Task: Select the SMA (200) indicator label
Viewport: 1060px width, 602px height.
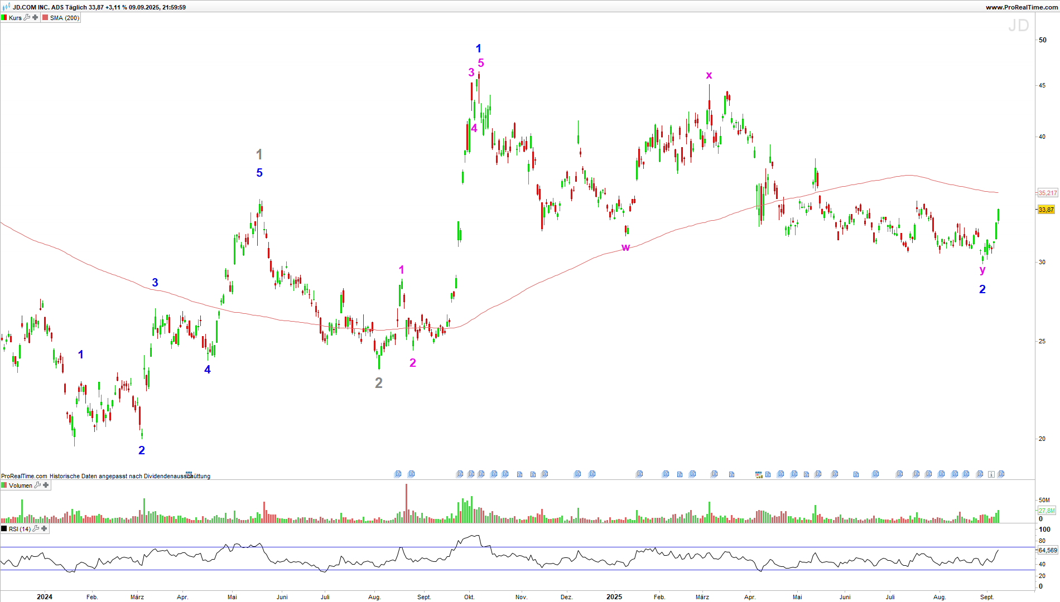Action: pyautogui.click(x=65, y=18)
